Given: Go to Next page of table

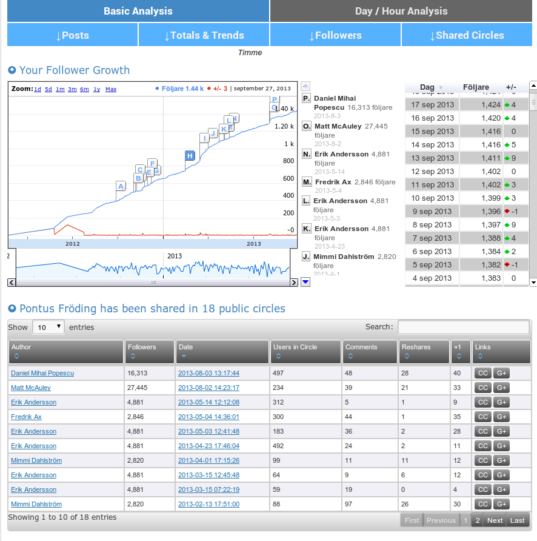Looking at the screenshot, I should tap(495, 520).
